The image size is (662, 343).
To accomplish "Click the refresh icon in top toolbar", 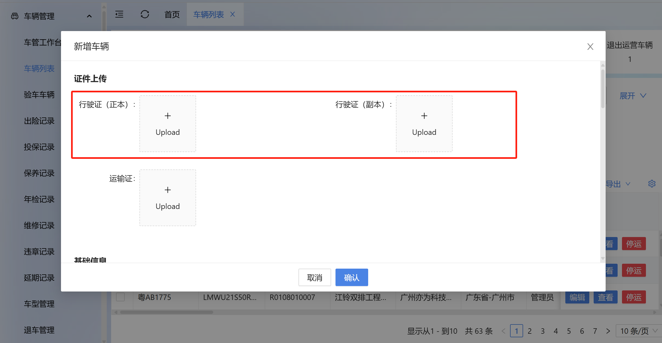I will coord(145,14).
